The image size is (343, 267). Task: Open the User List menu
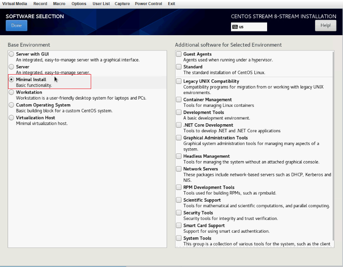pos(101,4)
